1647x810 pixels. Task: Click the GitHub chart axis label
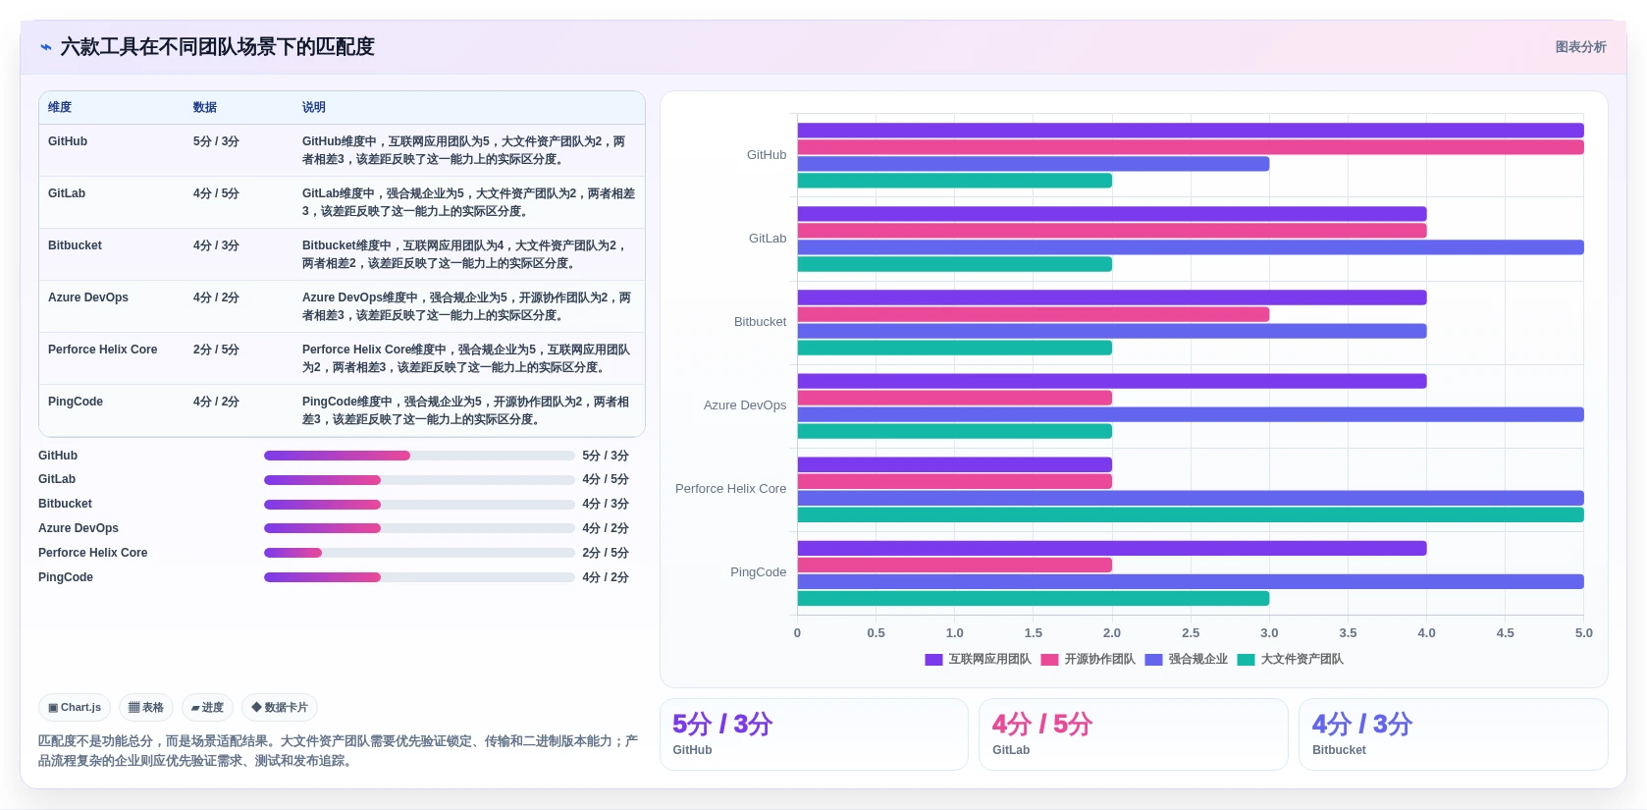coord(767,155)
